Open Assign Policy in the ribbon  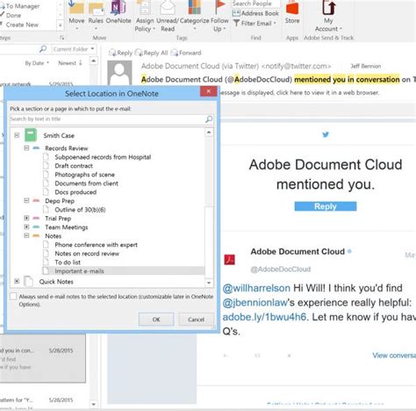coord(145,16)
